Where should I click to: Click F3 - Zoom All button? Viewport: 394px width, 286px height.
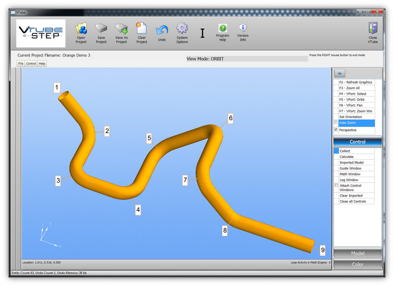[349, 88]
